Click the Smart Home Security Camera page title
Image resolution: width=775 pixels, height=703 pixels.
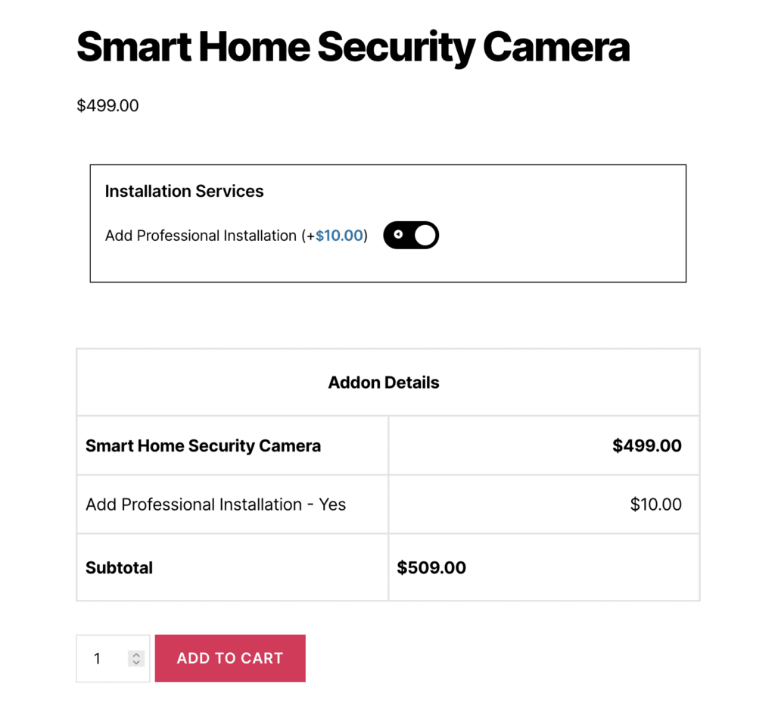tap(353, 47)
